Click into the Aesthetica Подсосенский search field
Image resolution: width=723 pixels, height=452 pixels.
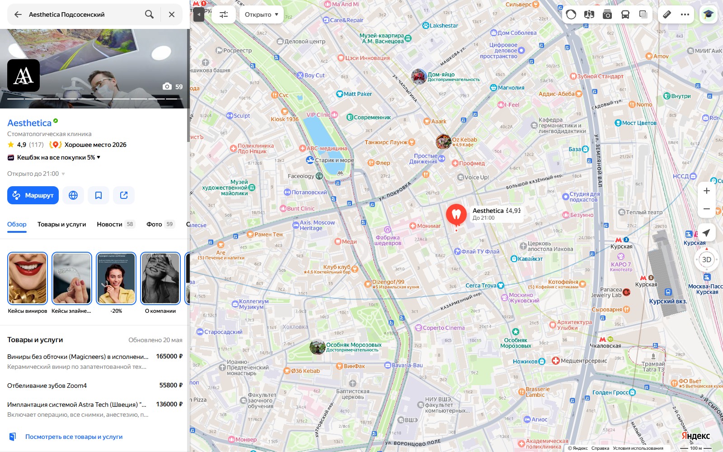tap(84, 14)
